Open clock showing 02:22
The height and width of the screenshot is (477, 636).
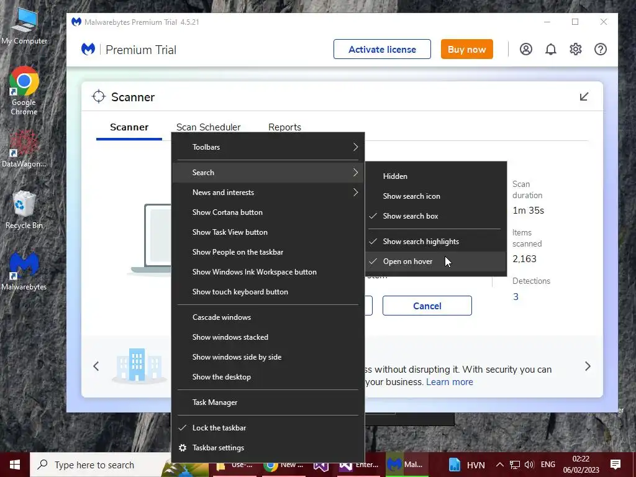[x=581, y=465]
